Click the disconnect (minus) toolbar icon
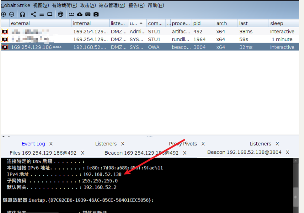This screenshot has width=304, height=213. (x=12, y=14)
